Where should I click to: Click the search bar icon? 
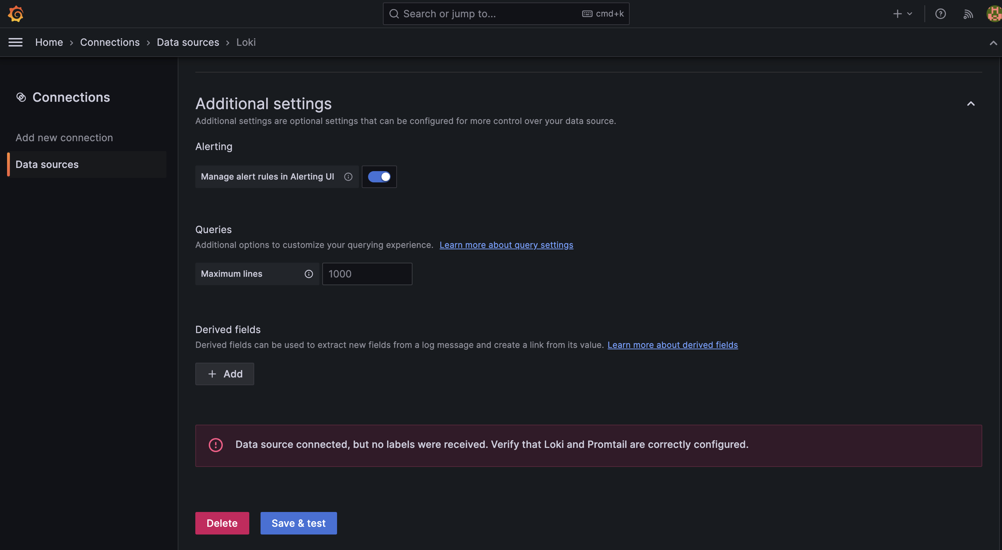click(393, 13)
